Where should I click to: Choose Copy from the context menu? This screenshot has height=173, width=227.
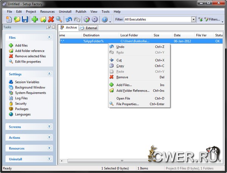120,66
